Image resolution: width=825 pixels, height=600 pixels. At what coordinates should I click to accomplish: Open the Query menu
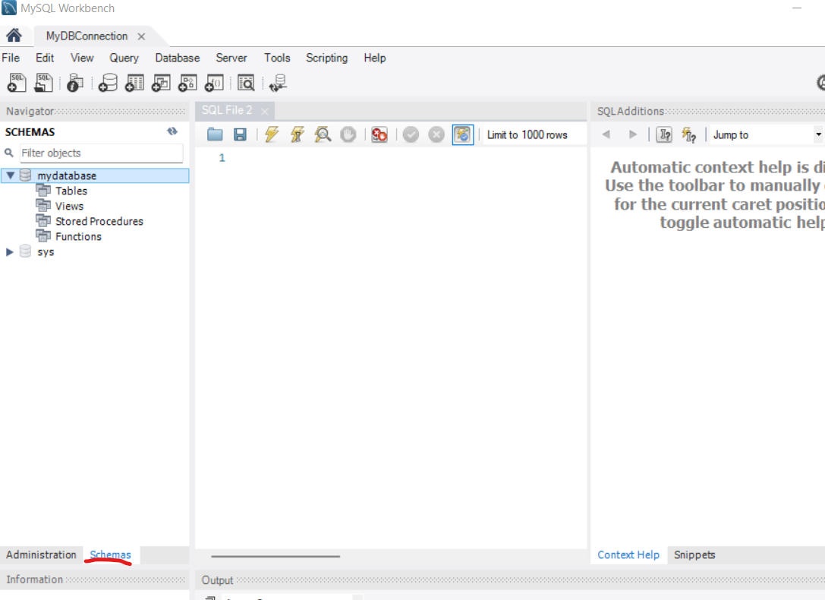point(124,58)
